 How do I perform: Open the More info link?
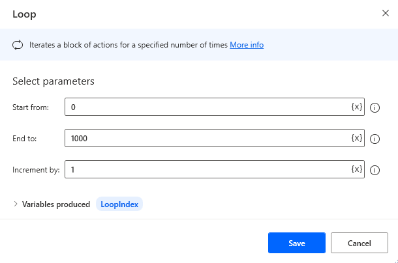pyautogui.click(x=247, y=46)
